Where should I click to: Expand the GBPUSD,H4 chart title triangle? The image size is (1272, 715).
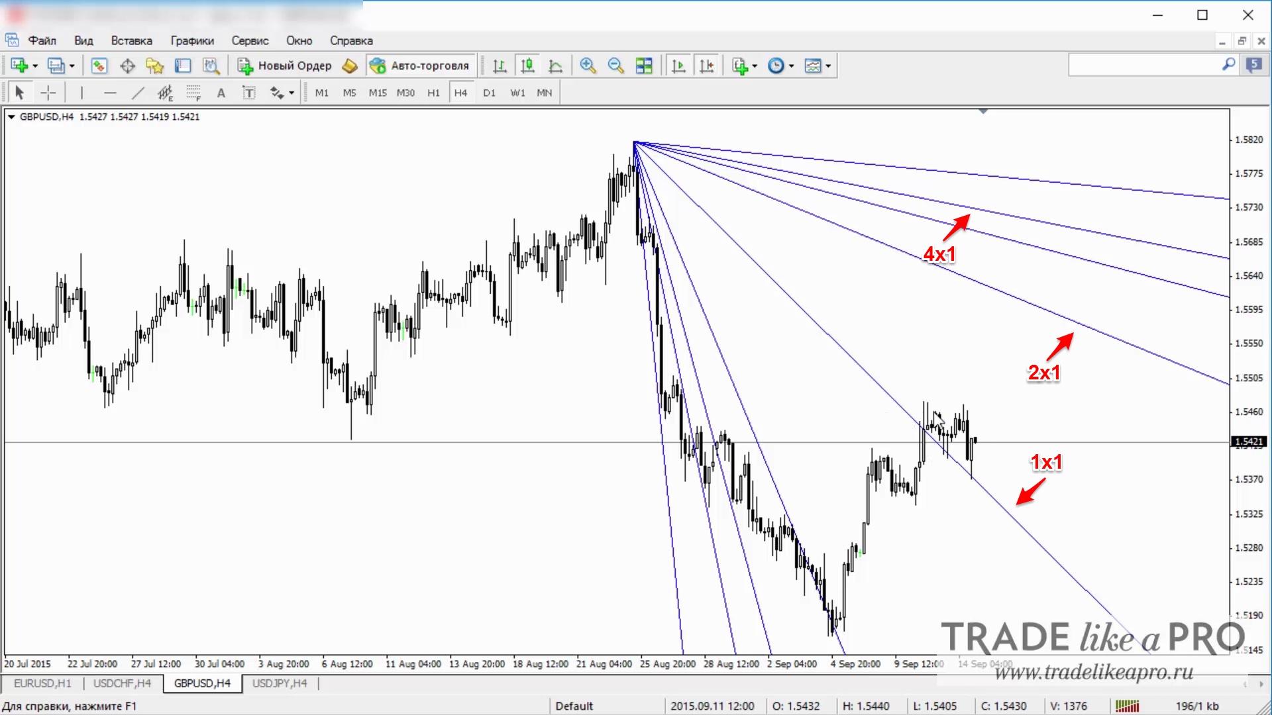11,117
